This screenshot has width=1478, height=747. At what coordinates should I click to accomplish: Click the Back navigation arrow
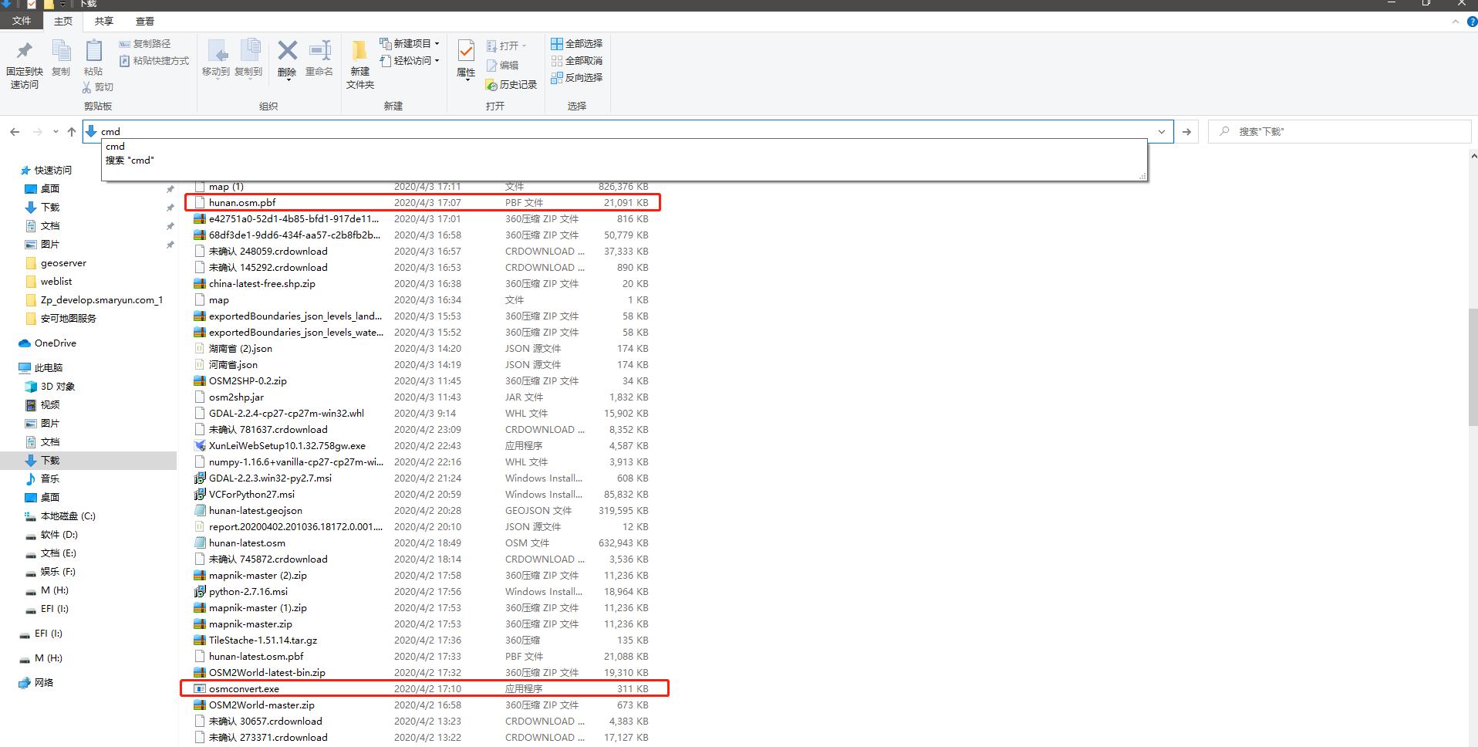(15, 132)
